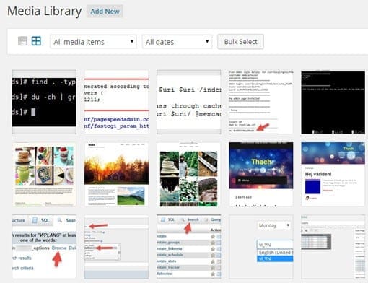Select the Hej världen! blog thumbnail
The height and width of the screenshot is (283, 368).
[x=333, y=174]
